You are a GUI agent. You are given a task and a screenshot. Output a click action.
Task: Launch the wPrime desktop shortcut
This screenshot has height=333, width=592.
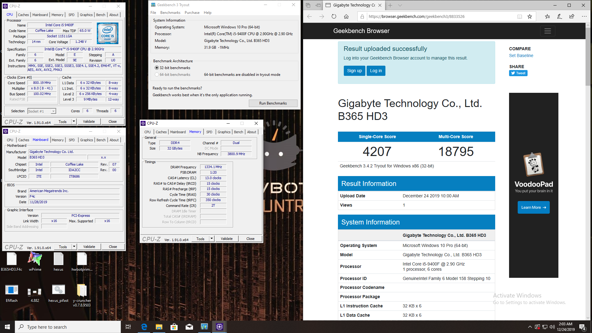point(35,262)
